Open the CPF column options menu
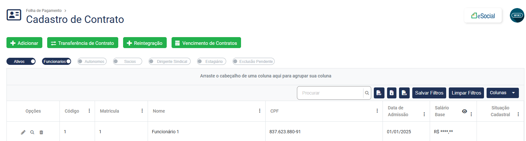The height and width of the screenshot is (141, 526). 377,111
